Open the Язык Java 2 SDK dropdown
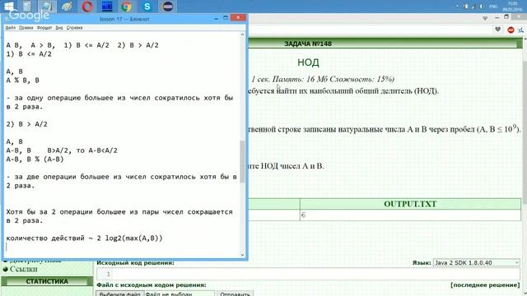Image resolution: width=527 pixels, height=296 pixels. 477,262
